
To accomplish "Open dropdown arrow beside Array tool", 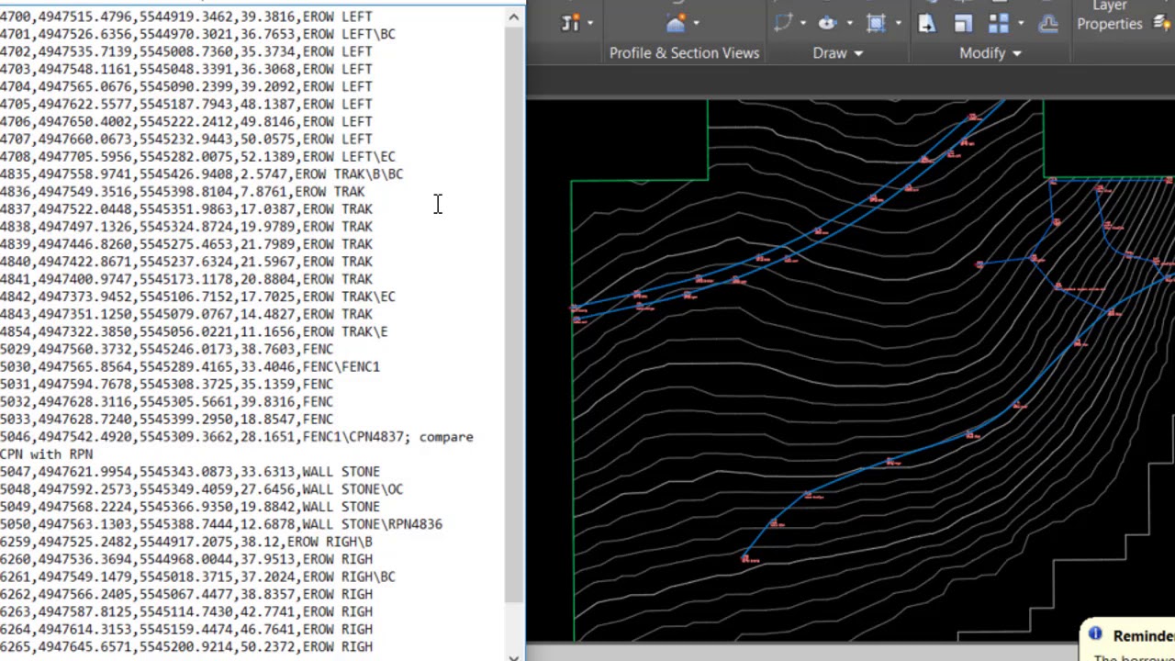I will (x=1021, y=23).
